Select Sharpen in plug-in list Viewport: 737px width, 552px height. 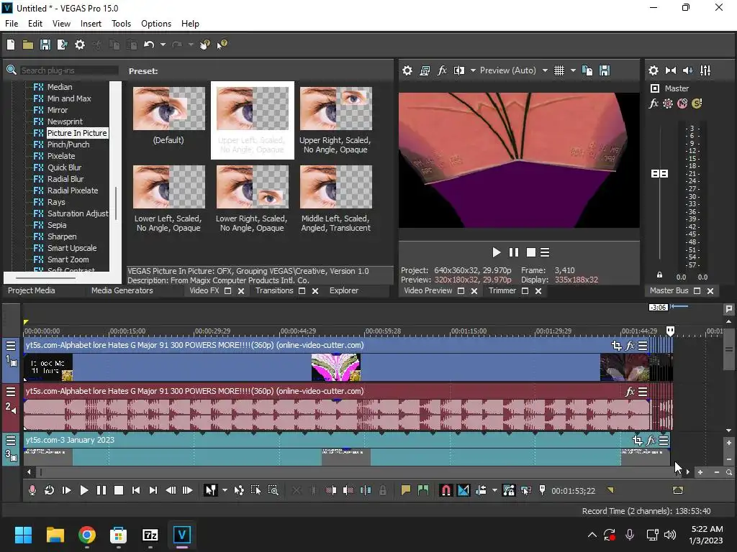click(x=62, y=236)
